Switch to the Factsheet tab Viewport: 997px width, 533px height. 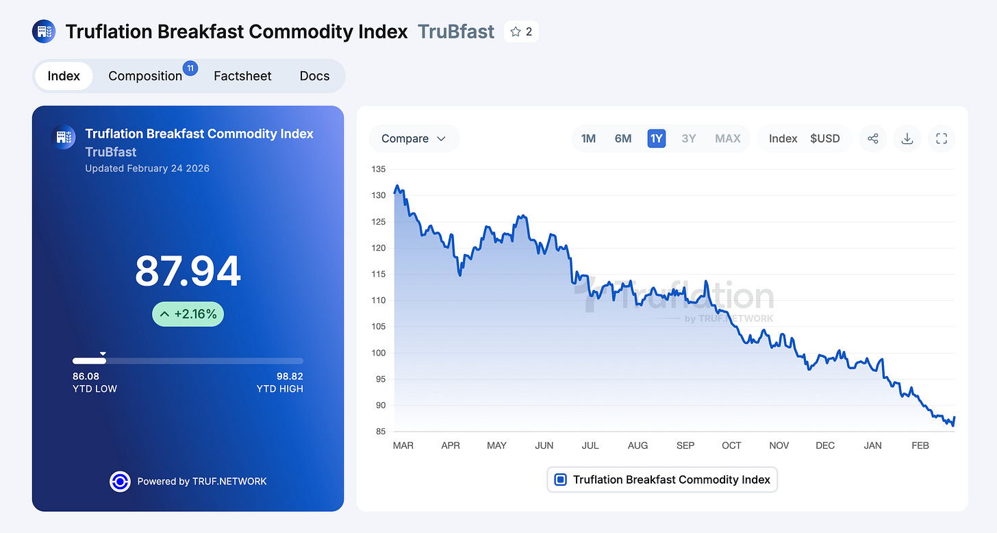point(242,76)
